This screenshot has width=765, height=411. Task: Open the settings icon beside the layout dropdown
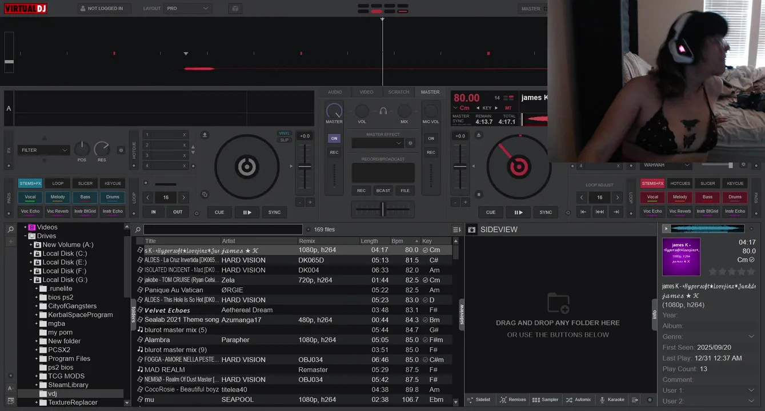point(235,9)
